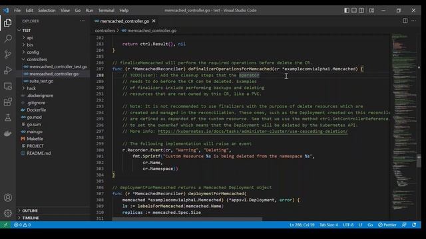
Task: Open the Explorer view in activity bar
Action: coord(7,23)
